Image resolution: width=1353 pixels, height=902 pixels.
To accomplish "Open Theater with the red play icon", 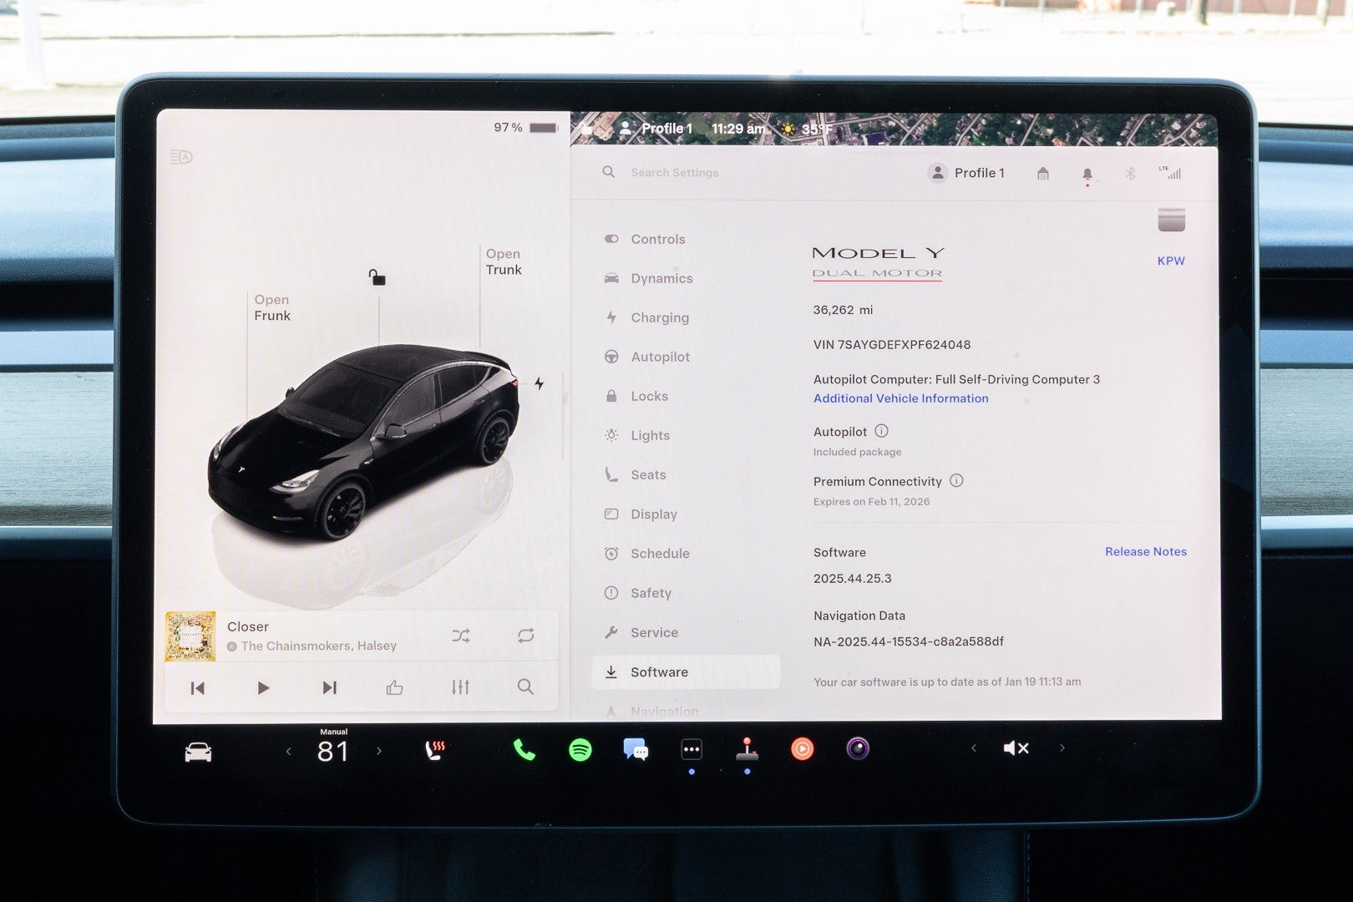I will click(x=802, y=748).
